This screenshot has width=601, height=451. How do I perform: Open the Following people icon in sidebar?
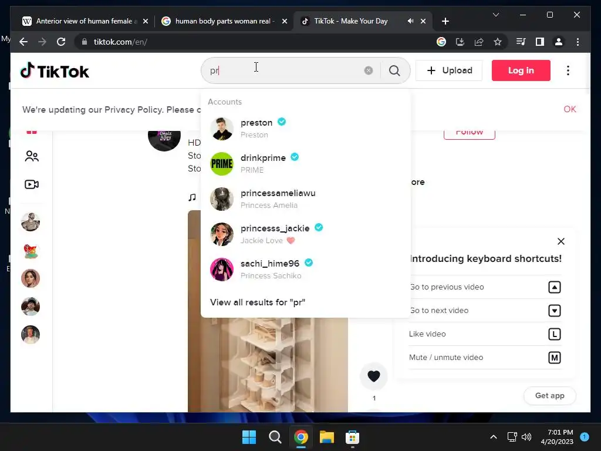pyautogui.click(x=32, y=156)
